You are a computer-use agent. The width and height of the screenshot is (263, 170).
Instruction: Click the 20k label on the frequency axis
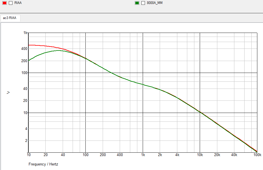tap(217, 155)
